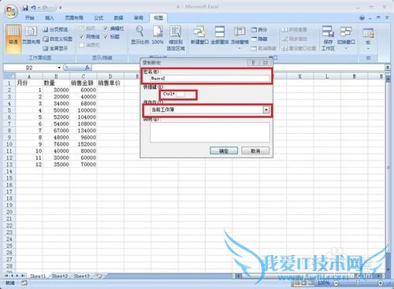Open 显示比例 zoom magnifier

pos(139,35)
